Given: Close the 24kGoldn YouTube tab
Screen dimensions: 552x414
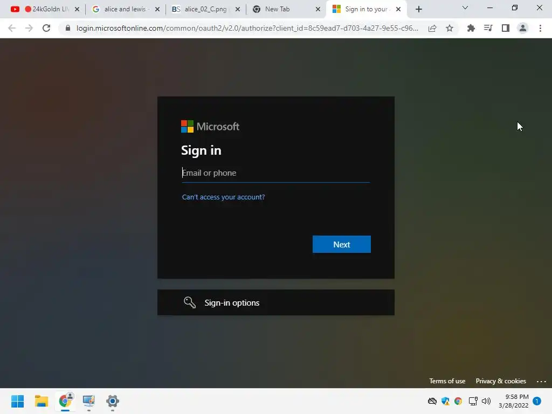Looking at the screenshot, I should point(77,9).
